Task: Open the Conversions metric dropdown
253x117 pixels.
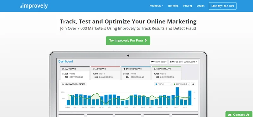Action: (x=181, y=84)
